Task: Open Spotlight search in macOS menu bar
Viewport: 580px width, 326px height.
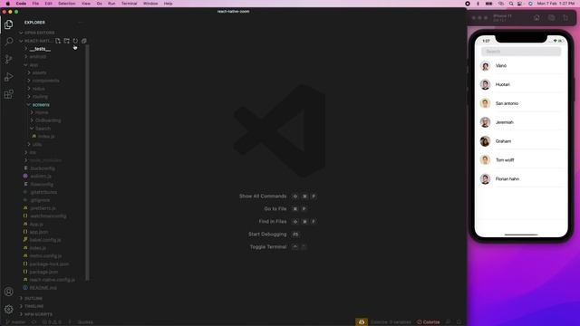Action: pos(511,4)
